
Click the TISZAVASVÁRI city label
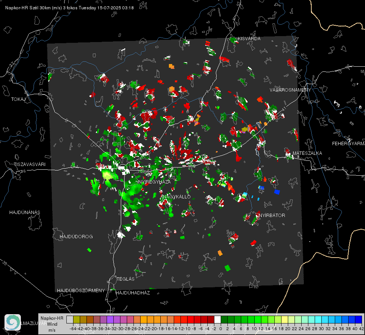[x=29, y=165]
